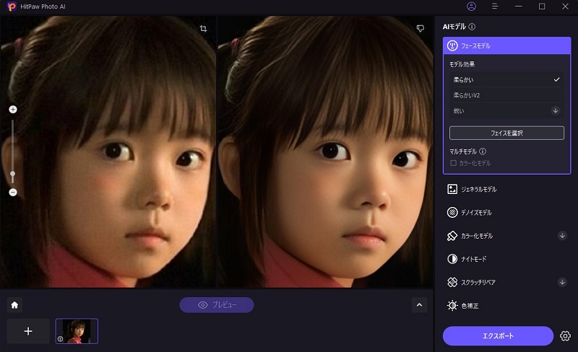Select スクラッチリペア in model list

(506, 282)
